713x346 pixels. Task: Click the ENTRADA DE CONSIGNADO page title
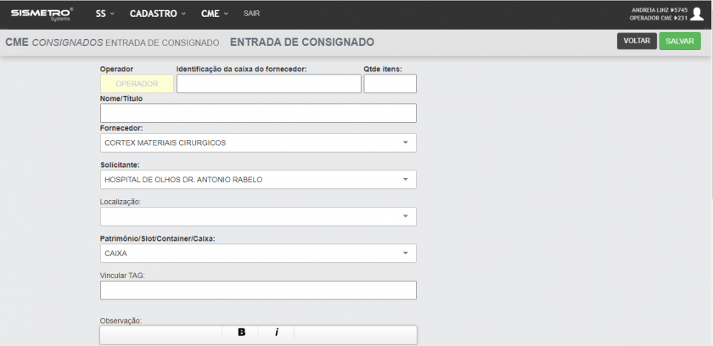pyautogui.click(x=302, y=42)
